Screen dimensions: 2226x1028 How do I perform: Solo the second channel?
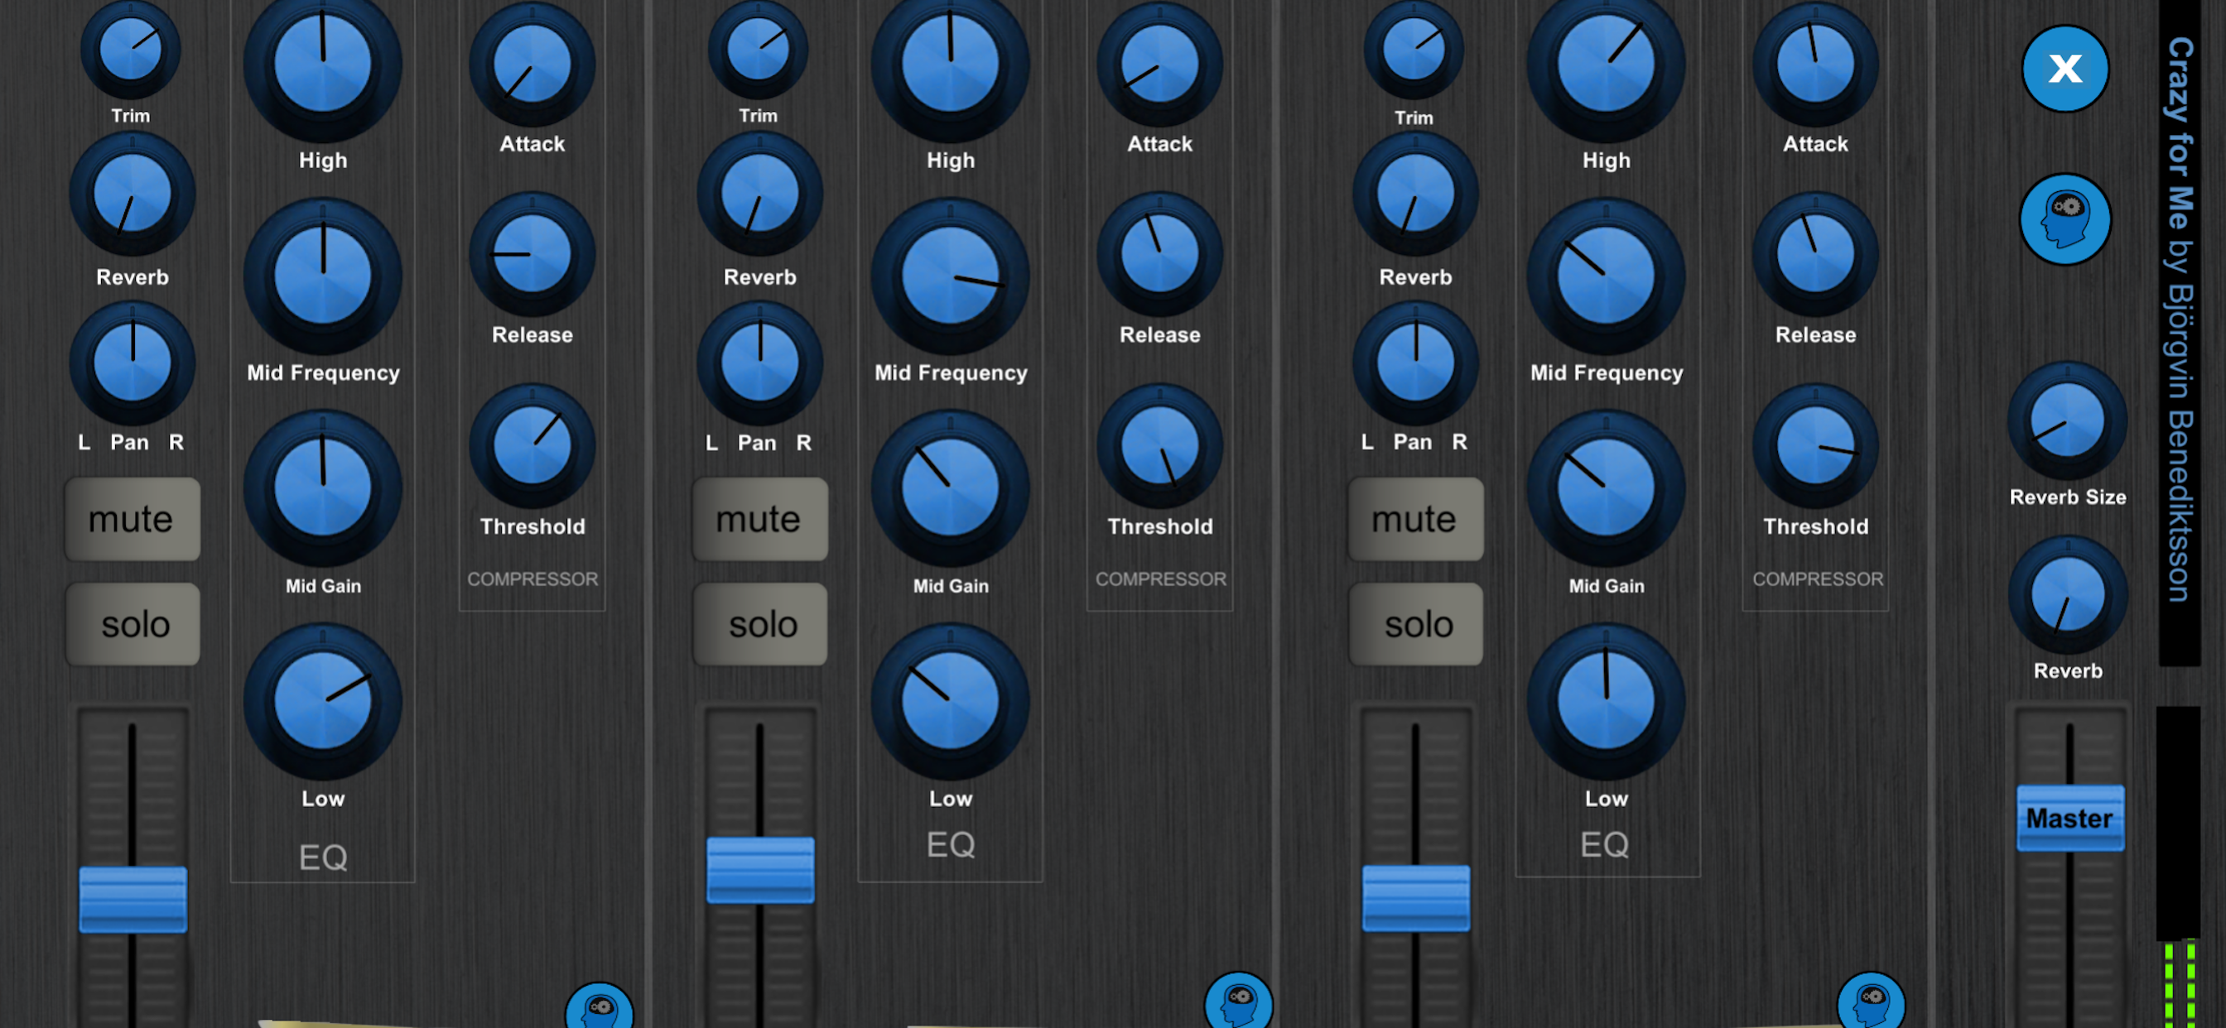click(x=760, y=624)
